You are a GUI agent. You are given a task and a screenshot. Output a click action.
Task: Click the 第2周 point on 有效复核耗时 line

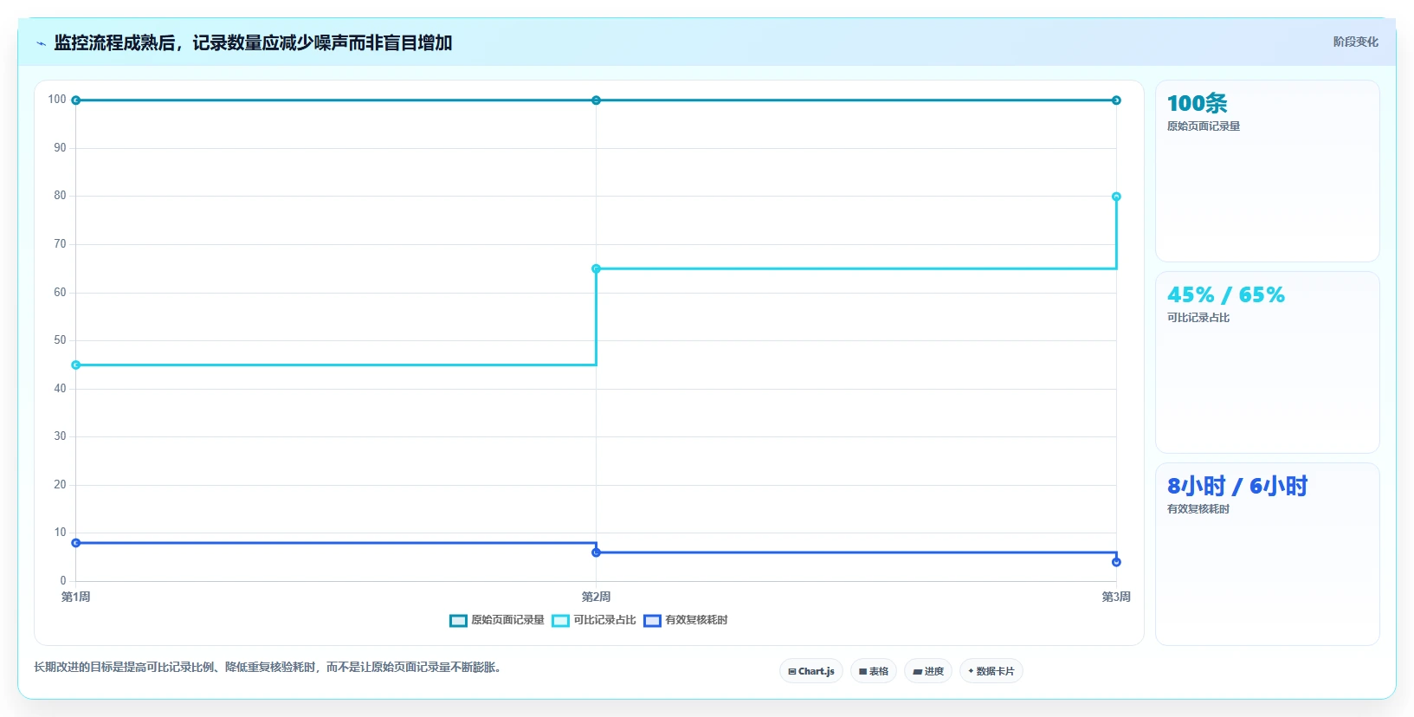[x=596, y=552]
